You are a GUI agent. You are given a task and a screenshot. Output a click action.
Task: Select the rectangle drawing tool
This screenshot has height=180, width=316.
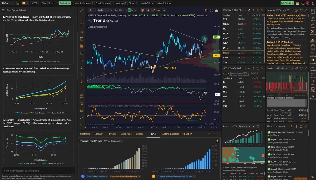click(82, 39)
